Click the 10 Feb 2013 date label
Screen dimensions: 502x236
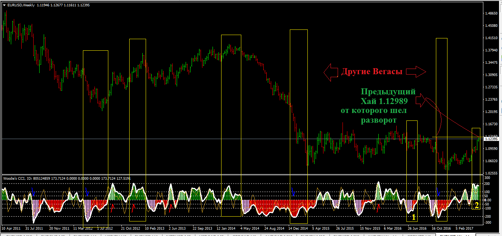pyautogui.click(x=154, y=228)
